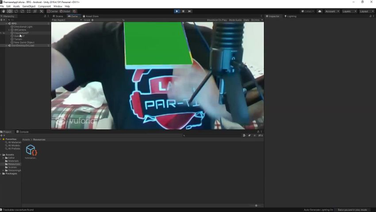Toggle Gizmos in Game view
This screenshot has width=376, height=212.
pos(255,20)
